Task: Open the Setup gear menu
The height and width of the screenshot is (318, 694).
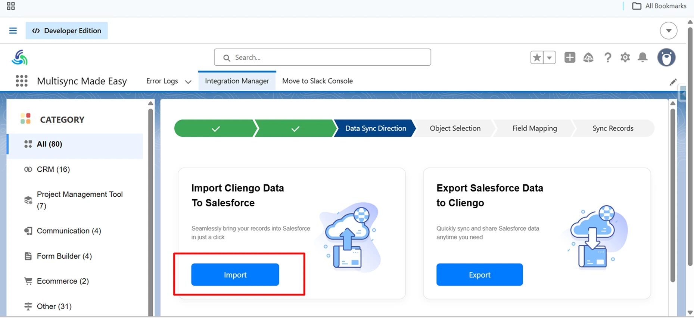Action: [625, 57]
